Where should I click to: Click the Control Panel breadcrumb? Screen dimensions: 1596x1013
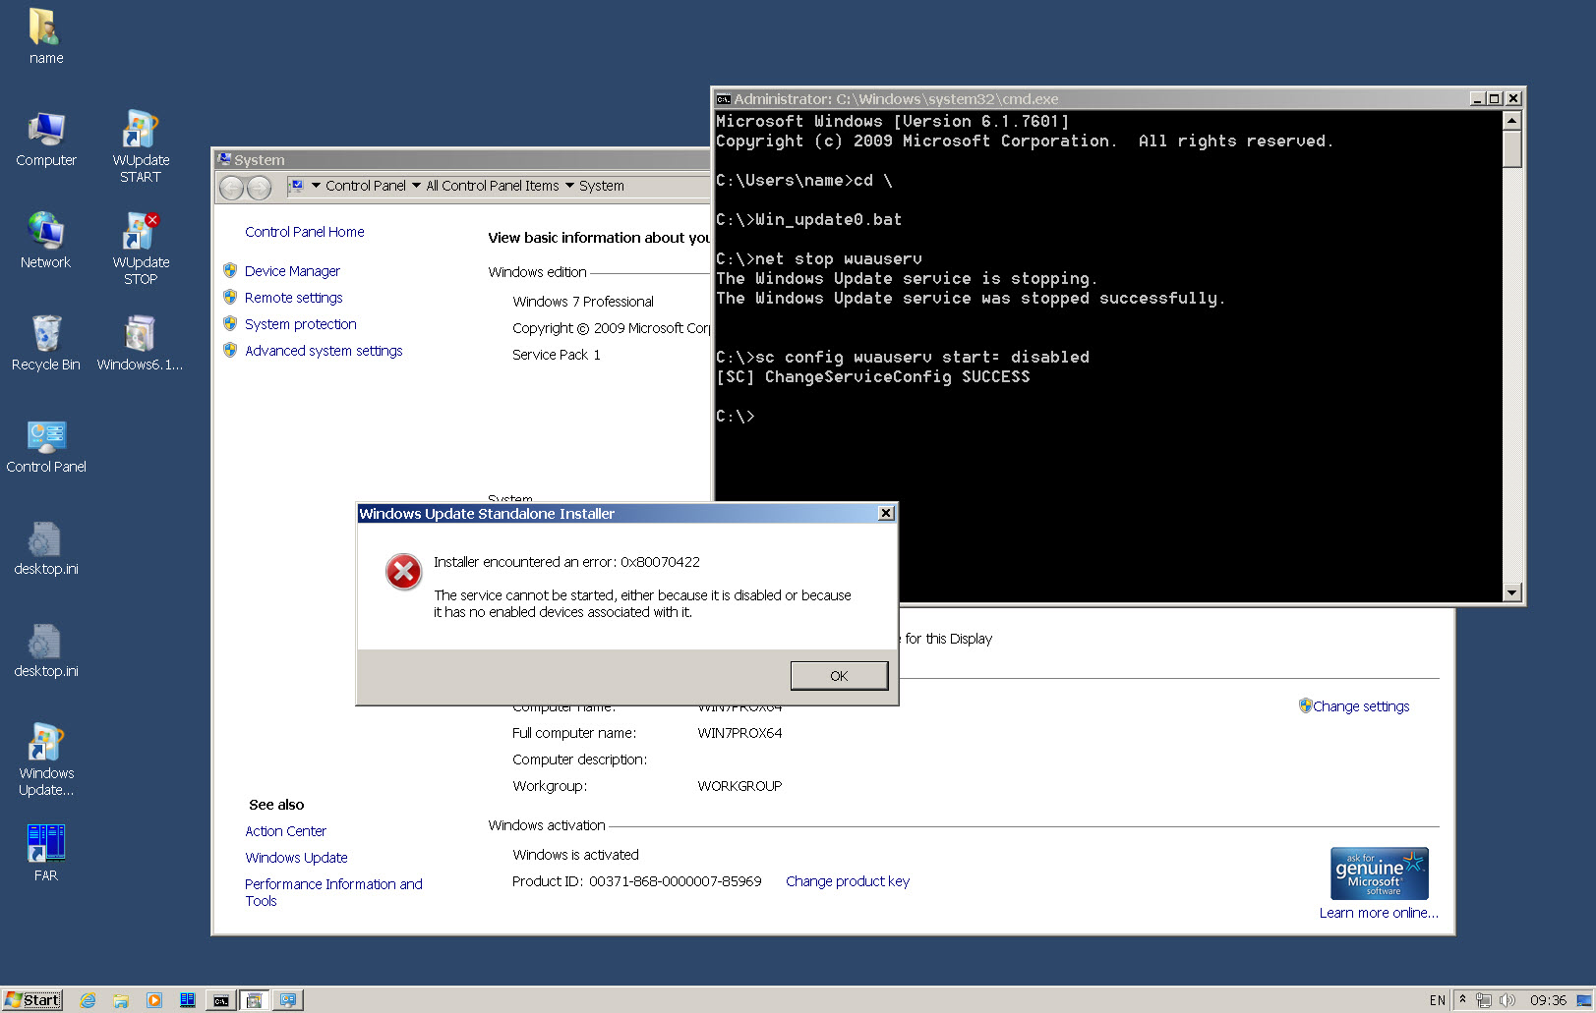tap(365, 186)
